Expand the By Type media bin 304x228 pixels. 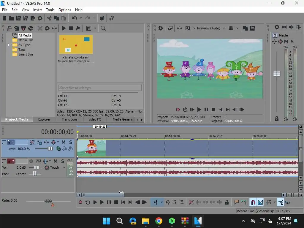(x=9, y=45)
